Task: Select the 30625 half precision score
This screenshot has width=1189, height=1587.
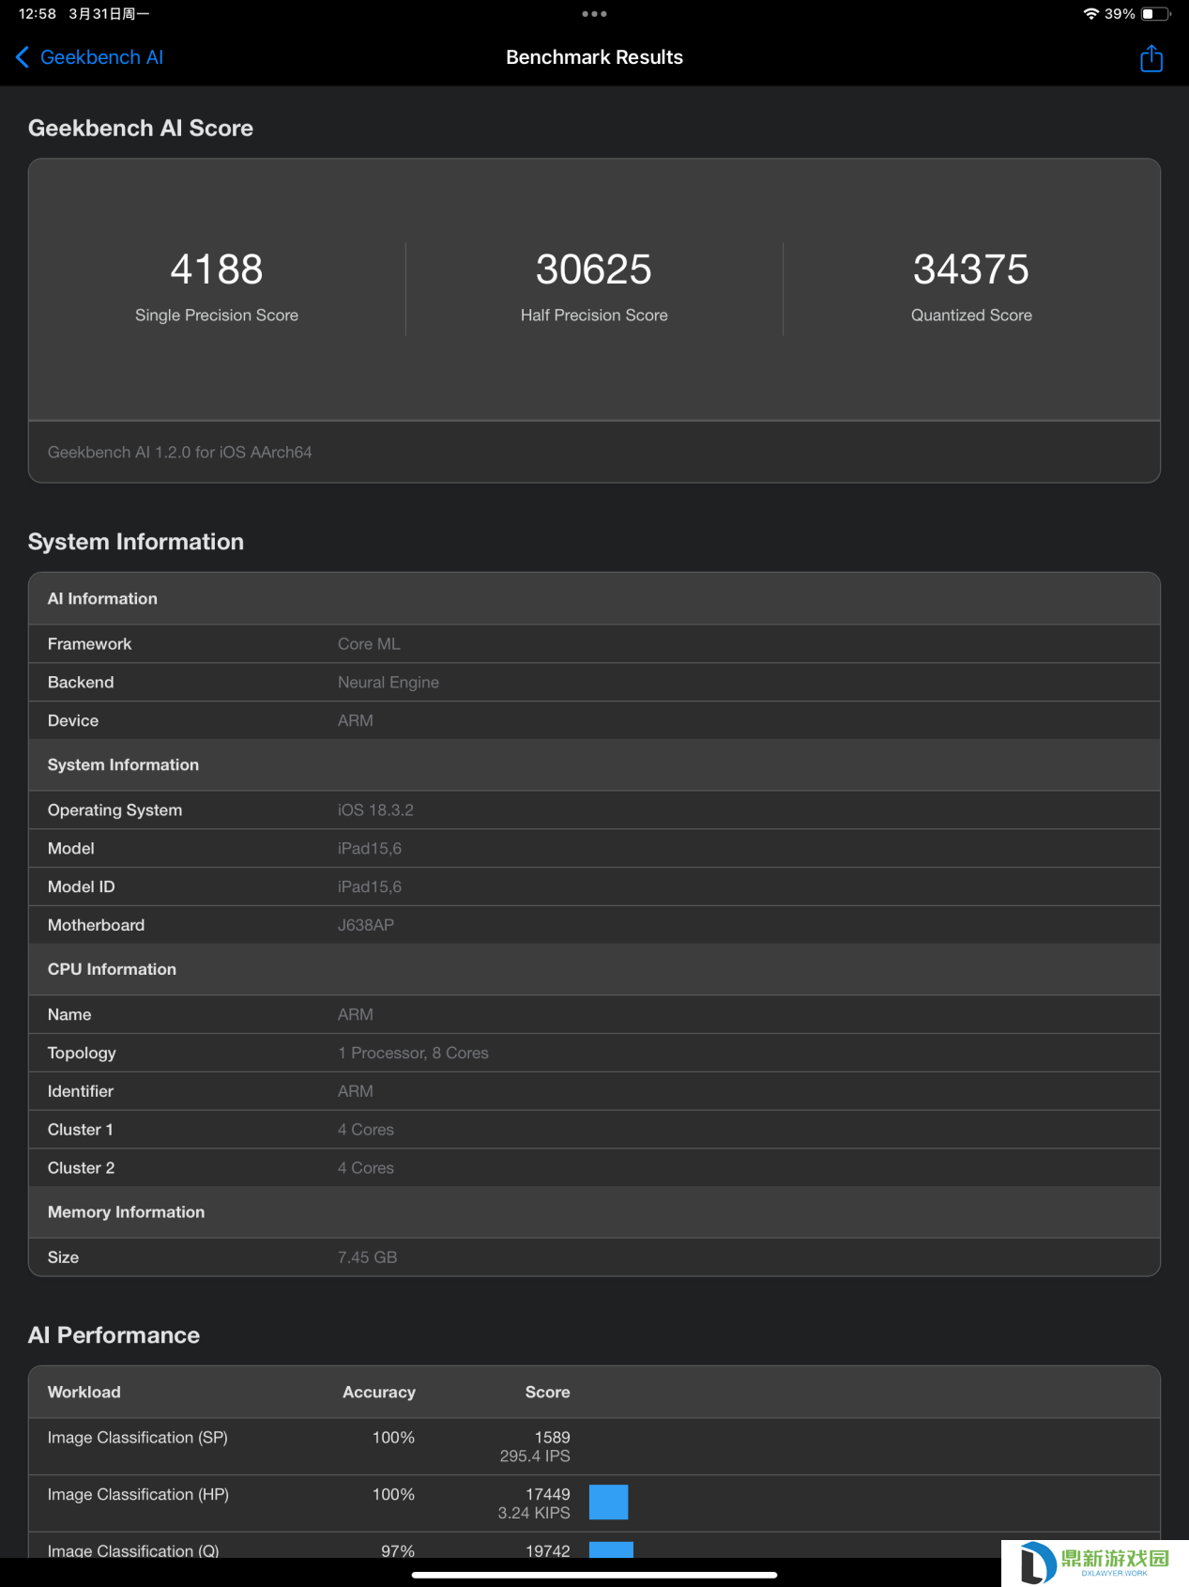Action: [x=594, y=270]
